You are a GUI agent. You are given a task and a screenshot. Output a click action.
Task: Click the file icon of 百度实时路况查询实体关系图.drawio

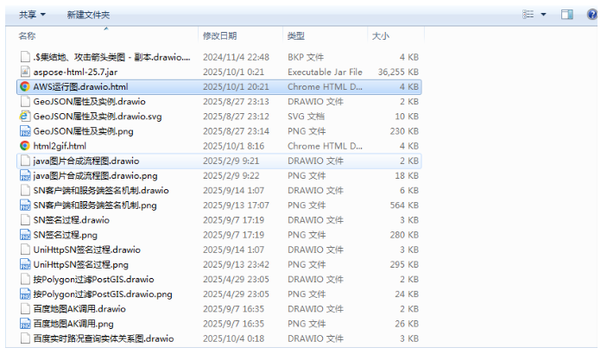25,338
